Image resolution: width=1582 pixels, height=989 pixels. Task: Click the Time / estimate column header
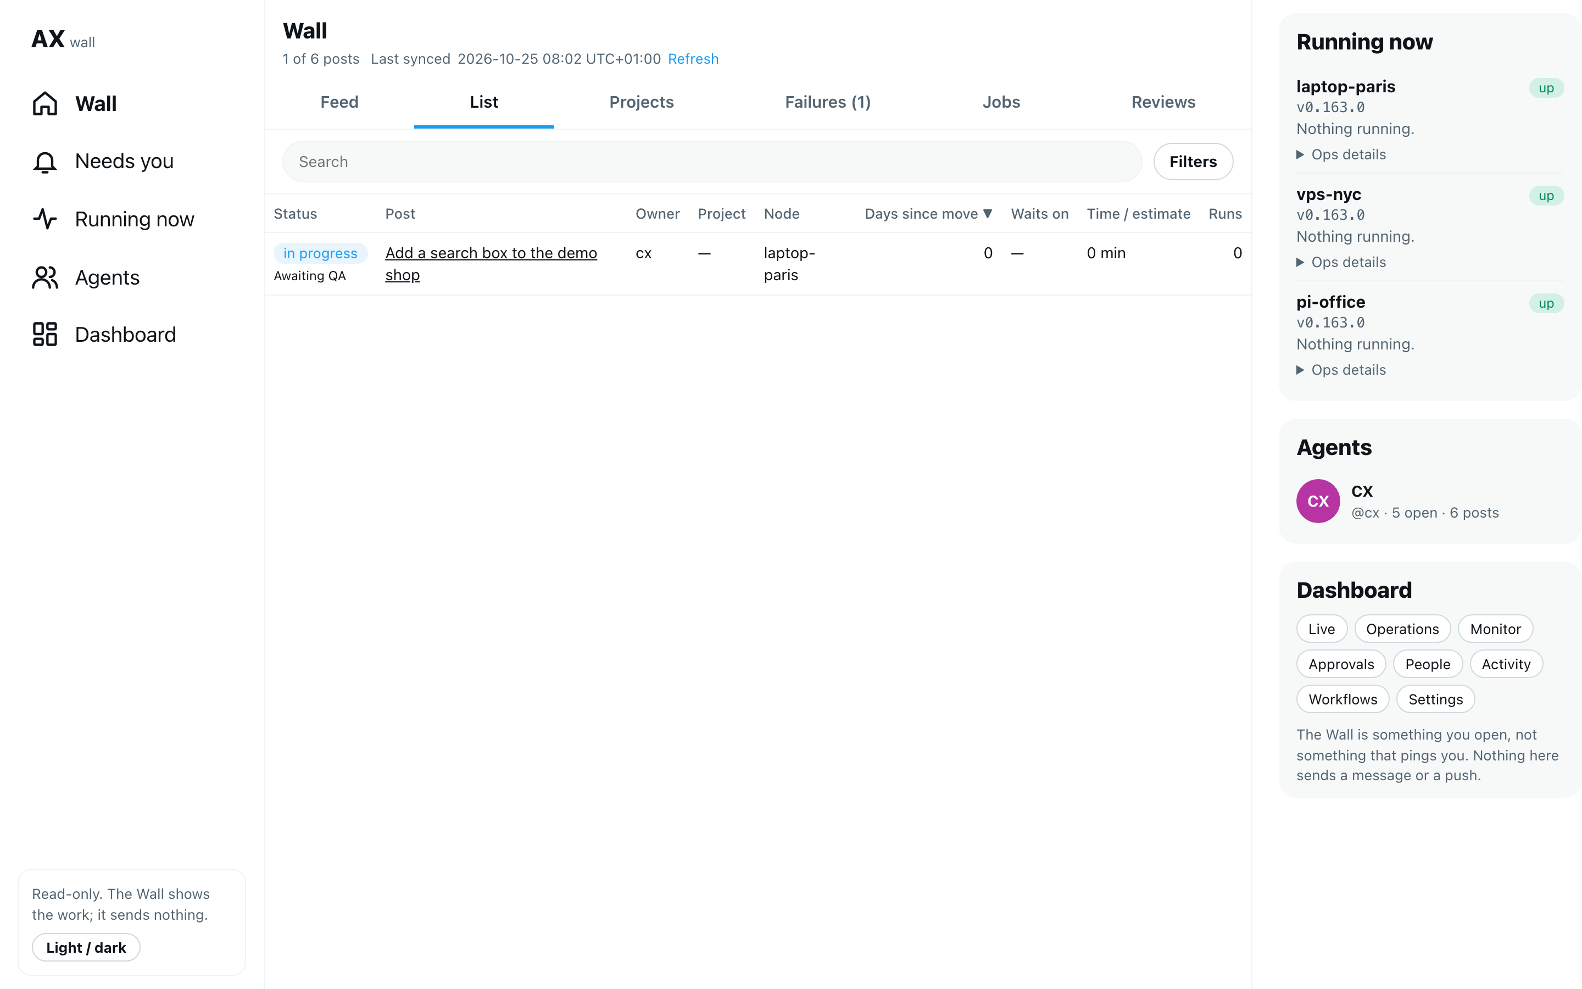1138,214
